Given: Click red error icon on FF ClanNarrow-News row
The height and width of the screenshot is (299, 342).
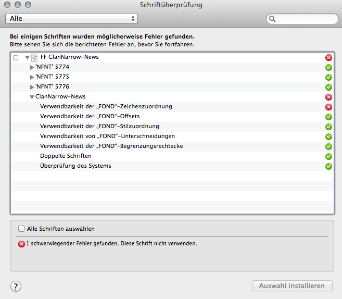Looking at the screenshot, I should pyautogui.click(x=328, y=57).
